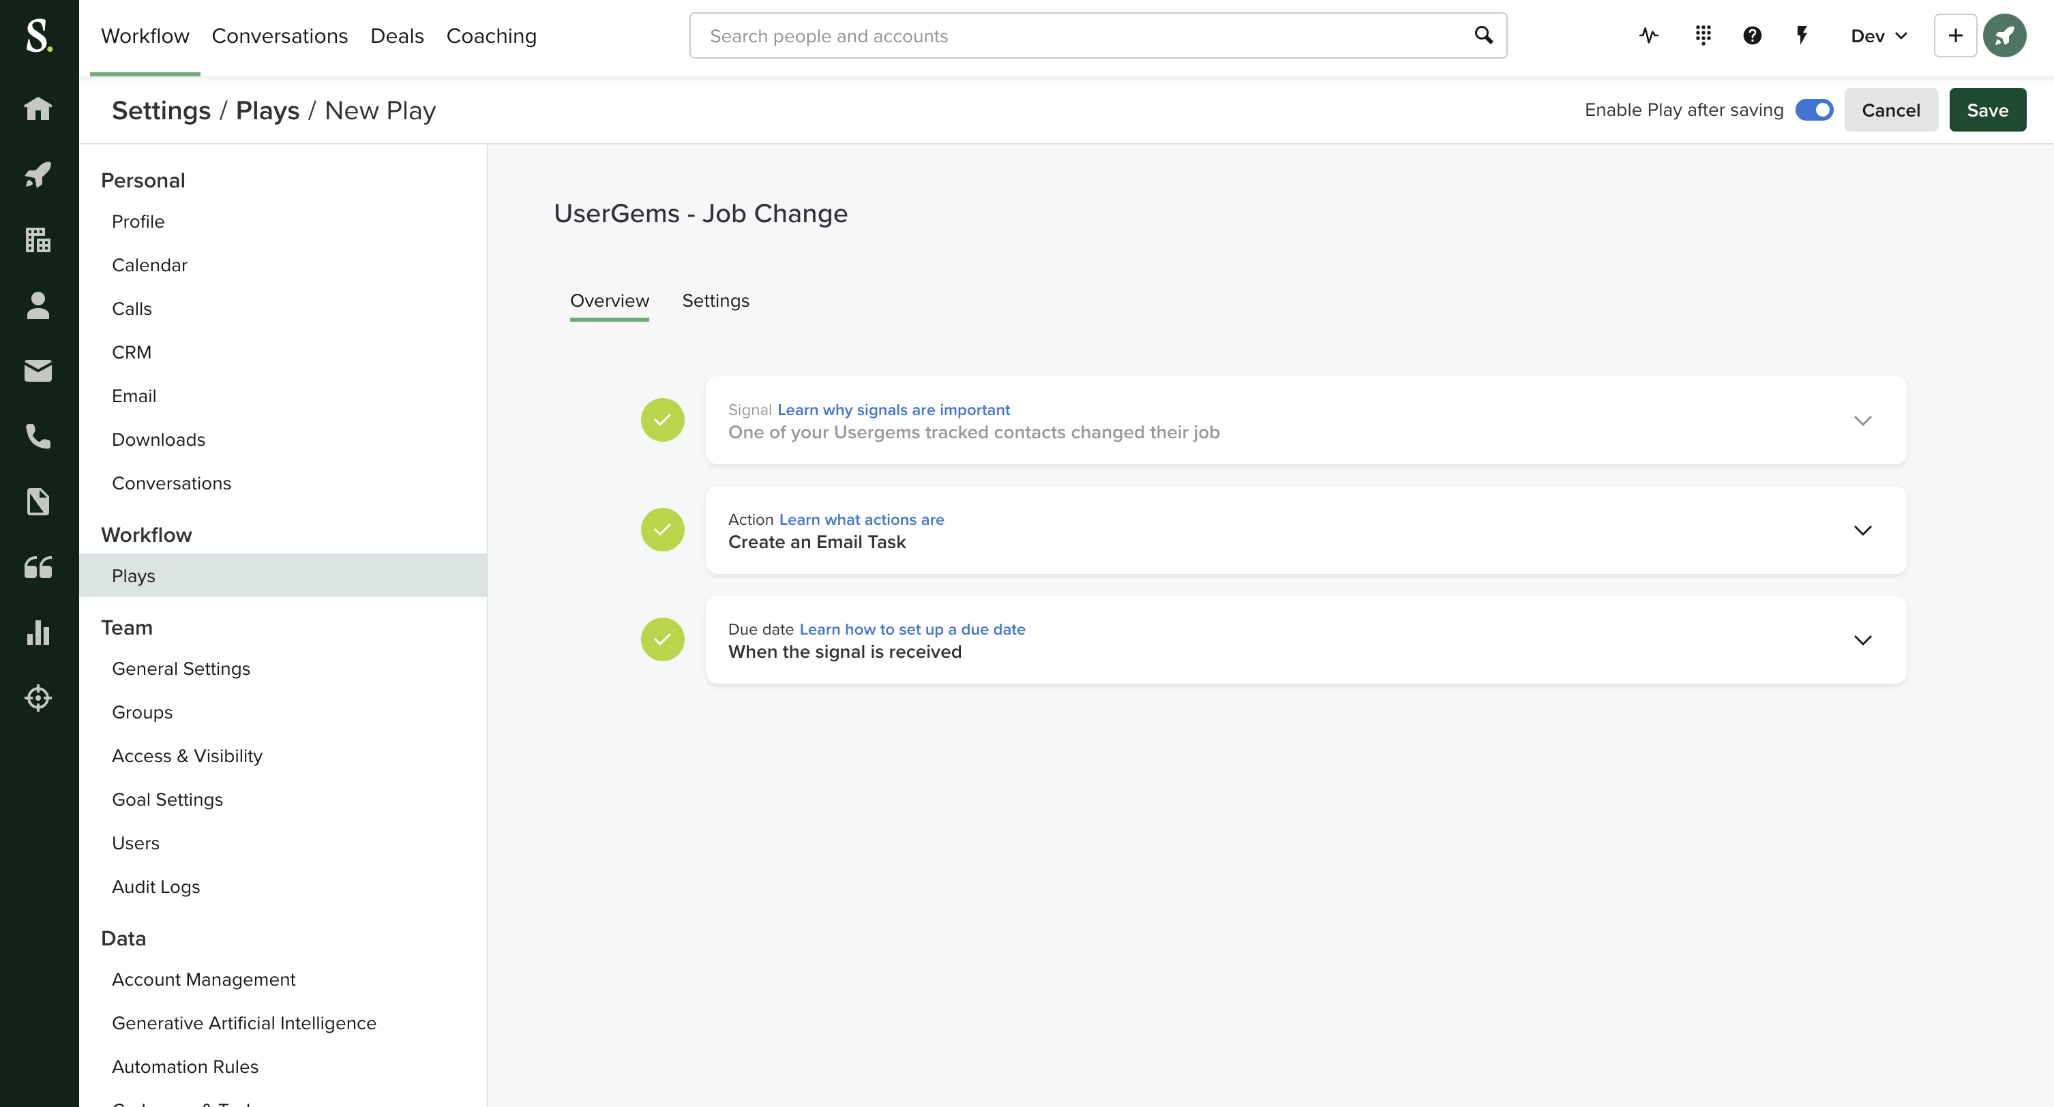
Task: Open the Dev dropdown menu
Action: pyautogui.click(x=1879, y=36)
